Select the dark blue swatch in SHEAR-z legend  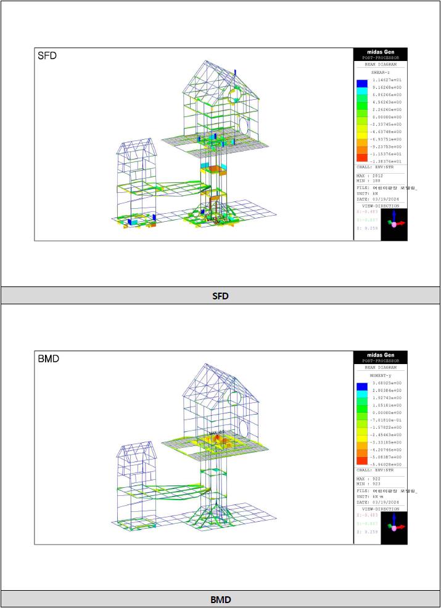[x=362, y=83]
